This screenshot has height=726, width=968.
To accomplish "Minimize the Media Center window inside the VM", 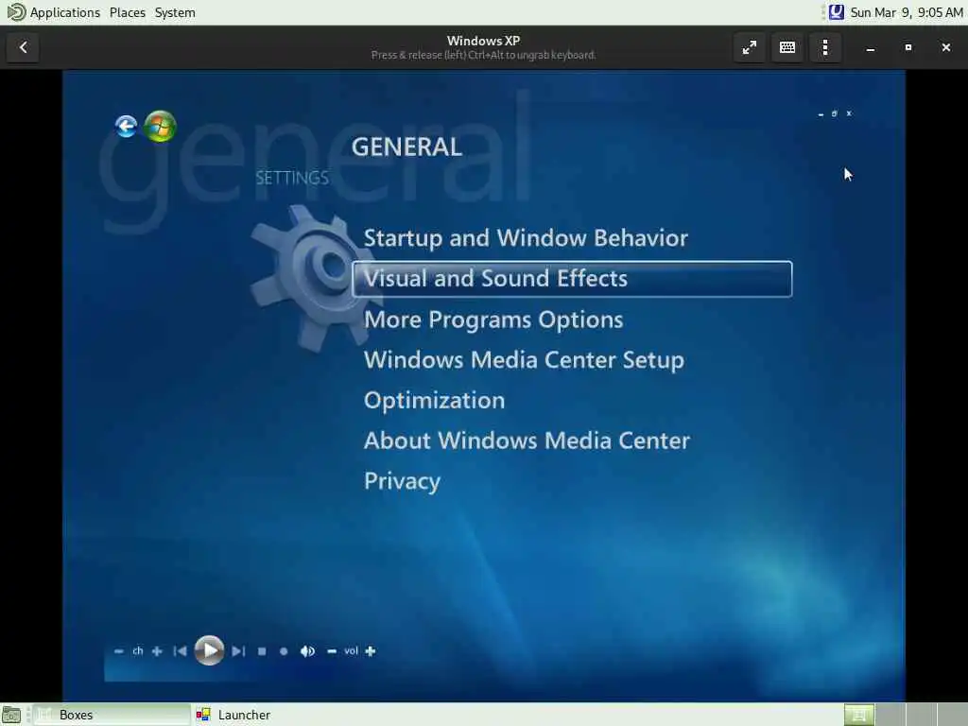I will coord(821,114).
